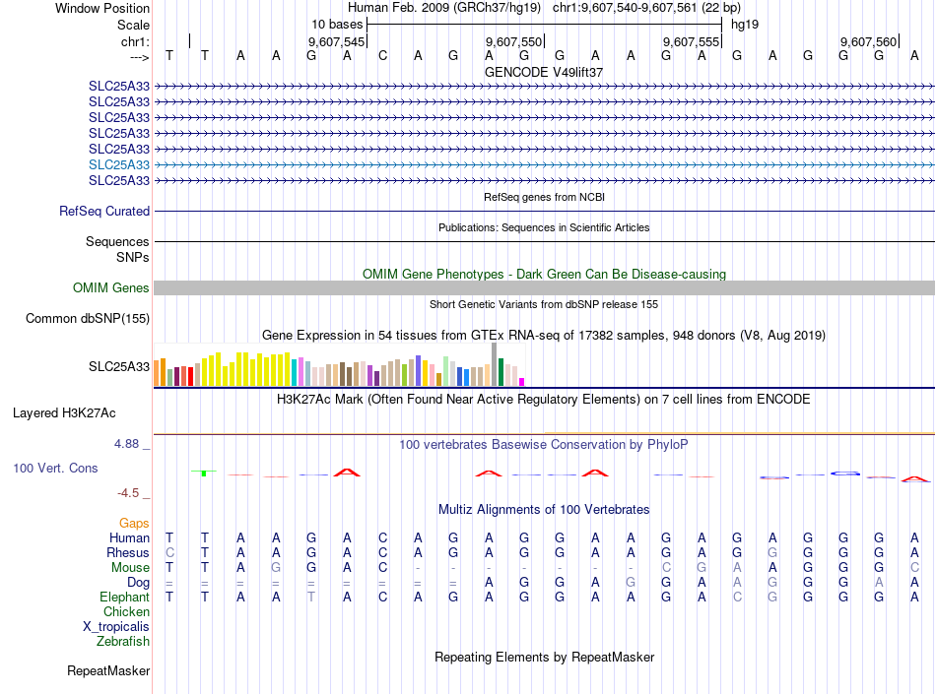Viewport: 936px width, 694px height.
Task: Select the Sequences track label
Action: point(117,241)
